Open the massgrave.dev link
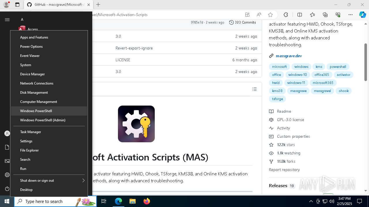Viewport: 369px width, 207px height. click(289, 56)
